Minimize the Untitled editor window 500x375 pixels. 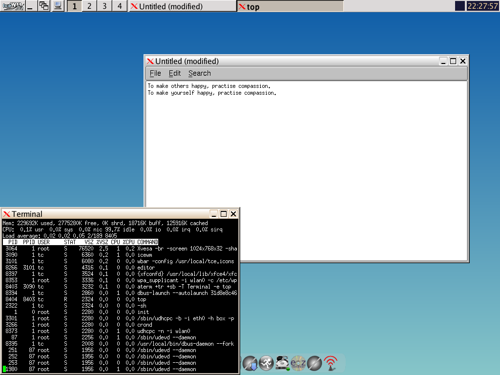tap(443, 61)
